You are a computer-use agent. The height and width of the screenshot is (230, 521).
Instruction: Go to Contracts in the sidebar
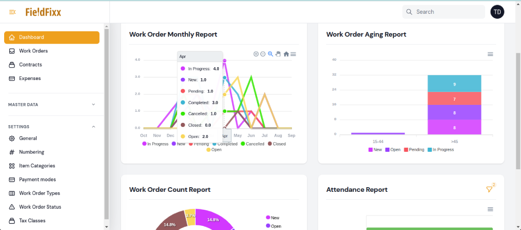coord(30,64)
